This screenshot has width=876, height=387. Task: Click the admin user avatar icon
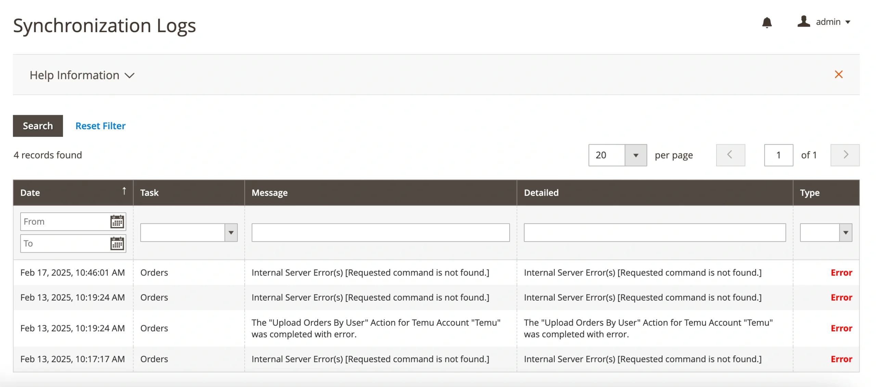803,22
